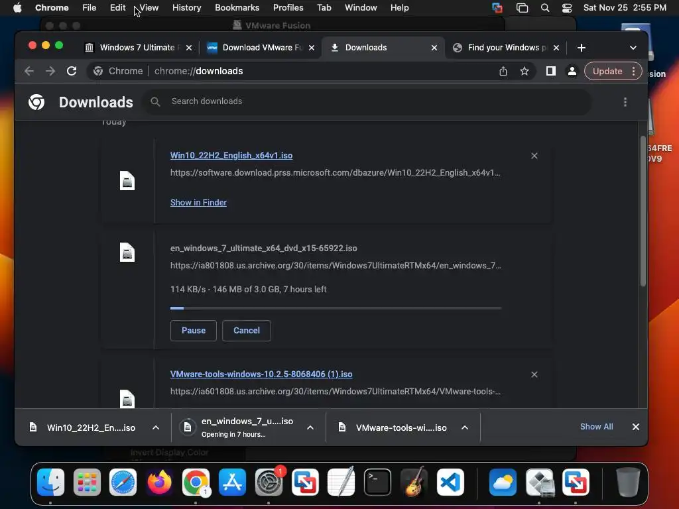Image resolution: width=679 pixels, height=509 pixels.
Task: Open Chrome's three-dot menu next to Update
Action: (x=633, y=71)
